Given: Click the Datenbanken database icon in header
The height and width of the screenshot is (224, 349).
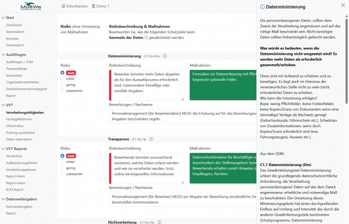Looking at the screenshot, I should 63,6.
